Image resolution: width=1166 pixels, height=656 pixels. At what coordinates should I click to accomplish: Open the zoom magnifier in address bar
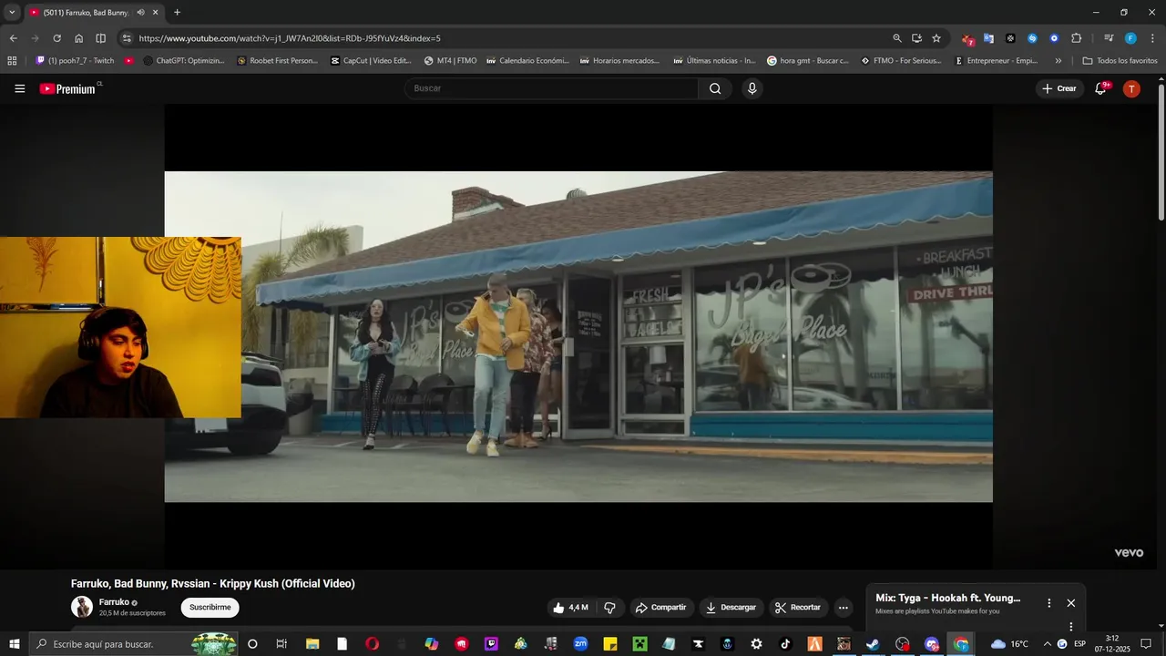click(x=896, y=38)
